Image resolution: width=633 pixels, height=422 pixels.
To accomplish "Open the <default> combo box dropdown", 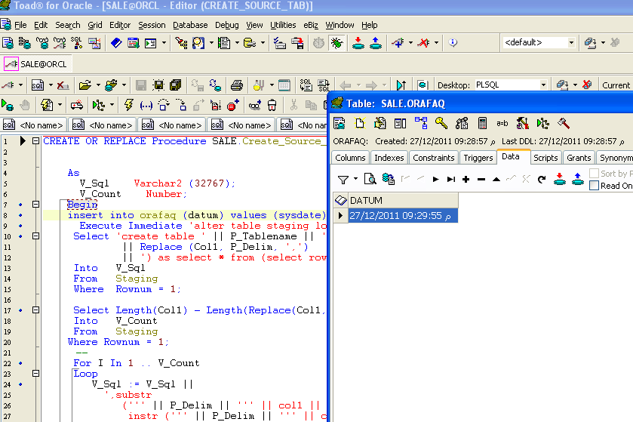I will pos(571,42).
